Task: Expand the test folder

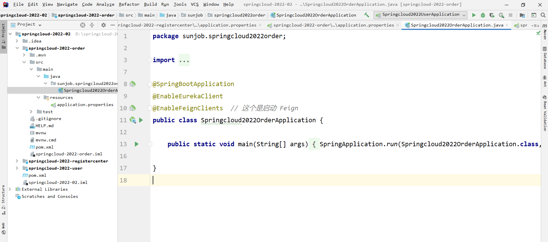Action: point(31,112)
